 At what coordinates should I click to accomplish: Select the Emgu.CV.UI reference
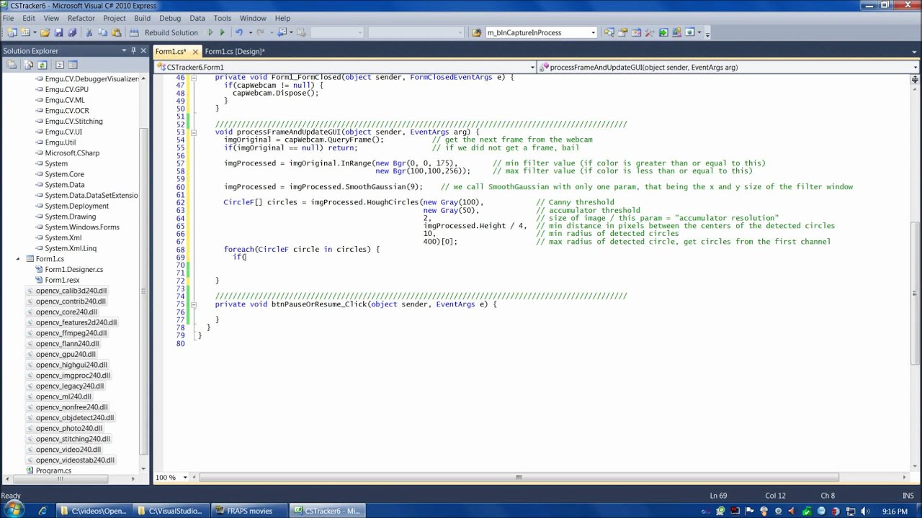point(63,132)
